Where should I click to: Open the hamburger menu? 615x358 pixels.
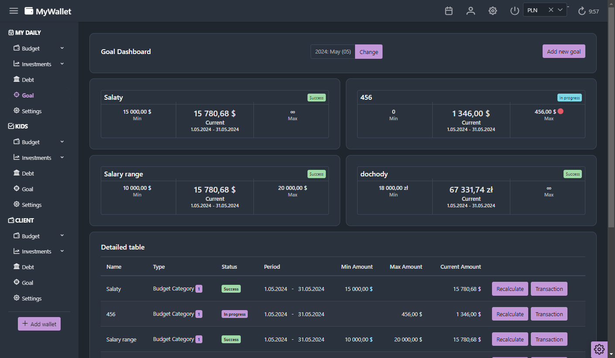pos(14,11)
